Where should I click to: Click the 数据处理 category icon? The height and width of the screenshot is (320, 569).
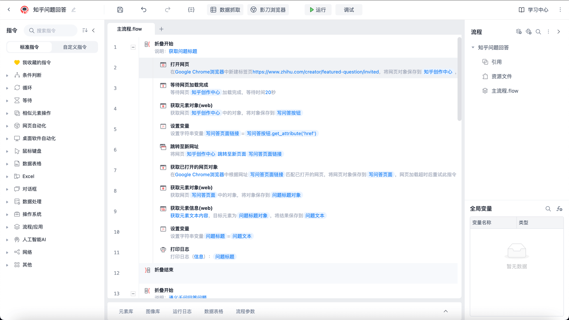17,201
